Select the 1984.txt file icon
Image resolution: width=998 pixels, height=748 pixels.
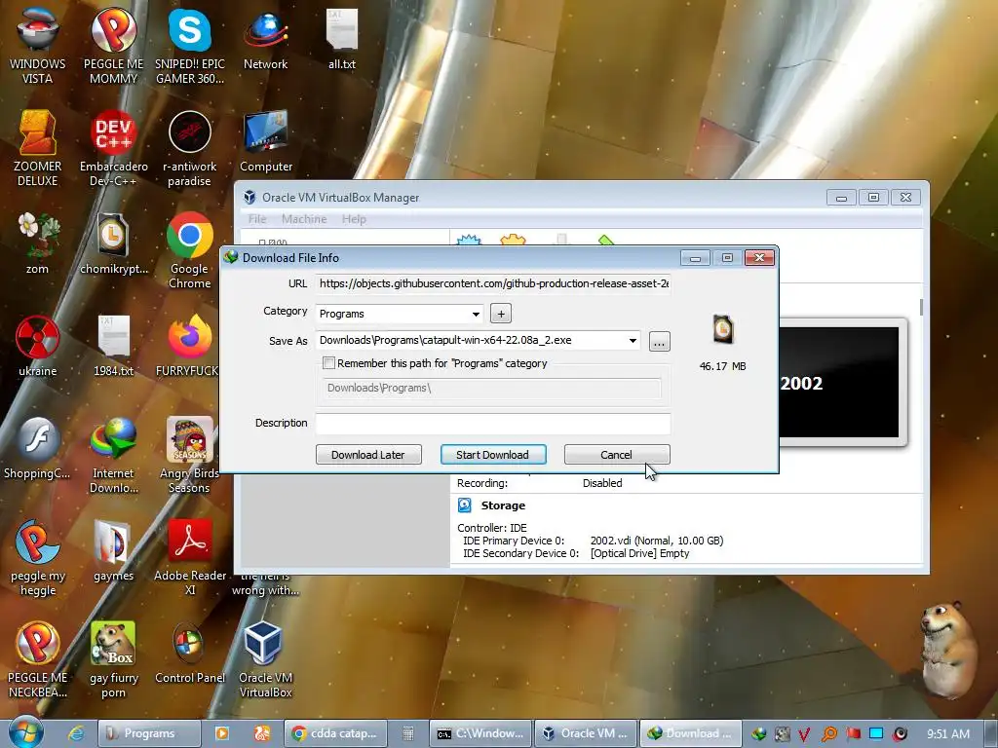click(113, 346)
